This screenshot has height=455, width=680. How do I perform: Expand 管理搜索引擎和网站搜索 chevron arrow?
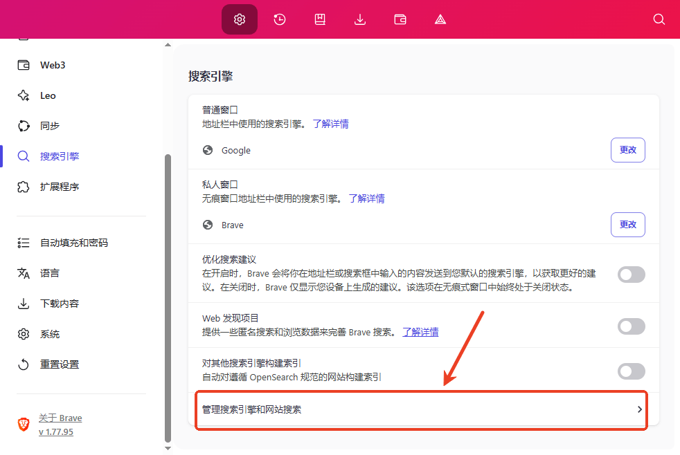tap(639, 409)
